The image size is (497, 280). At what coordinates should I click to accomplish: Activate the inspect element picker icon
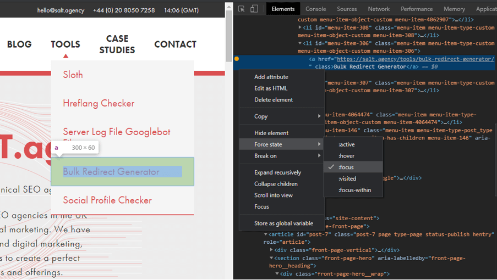[x=241, y=9]
